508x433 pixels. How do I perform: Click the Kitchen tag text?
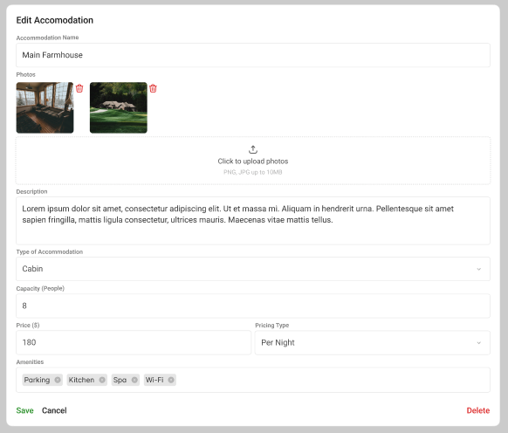pyautogui.click(x=81, y=380)
